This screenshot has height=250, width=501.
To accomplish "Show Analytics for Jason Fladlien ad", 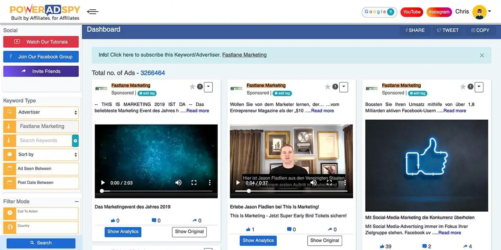I will [x=258, y=241].
